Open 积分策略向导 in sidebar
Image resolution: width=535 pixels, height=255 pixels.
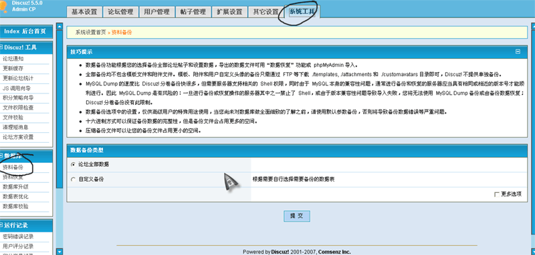pyautogui.click(x=18, y=98)
